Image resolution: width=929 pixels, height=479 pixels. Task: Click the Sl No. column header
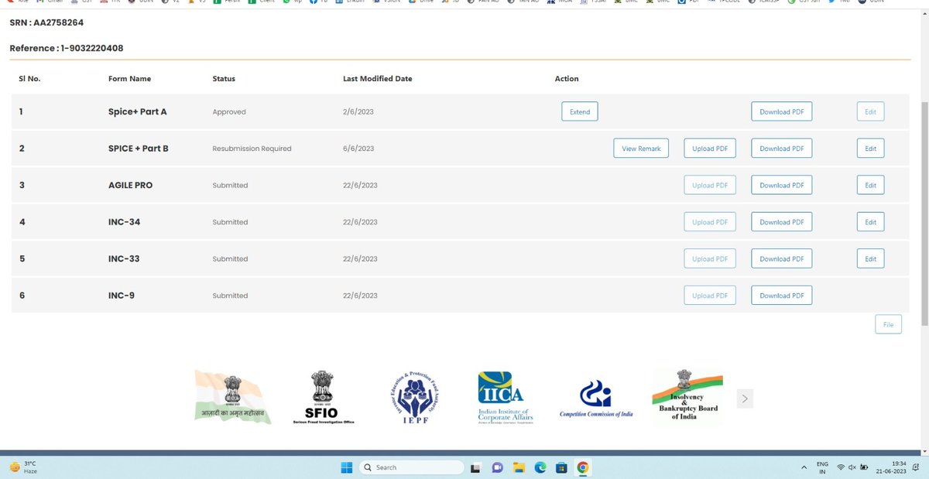(x=29, y=79)
